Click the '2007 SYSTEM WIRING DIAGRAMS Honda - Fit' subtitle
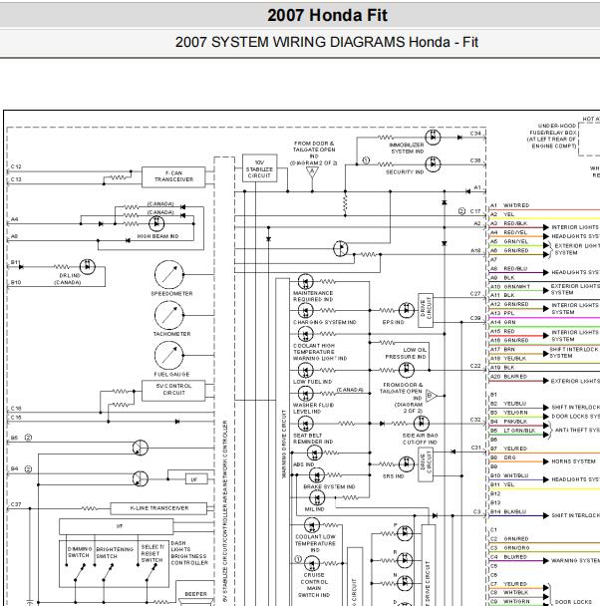This screenshot has height=606, width=600. pos(327,42)
